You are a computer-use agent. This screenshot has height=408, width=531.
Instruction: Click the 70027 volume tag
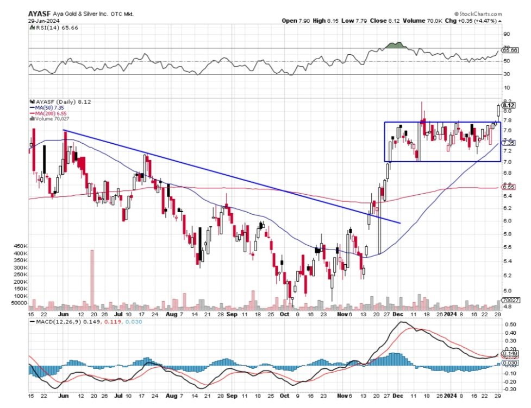[x=511, y=300]
